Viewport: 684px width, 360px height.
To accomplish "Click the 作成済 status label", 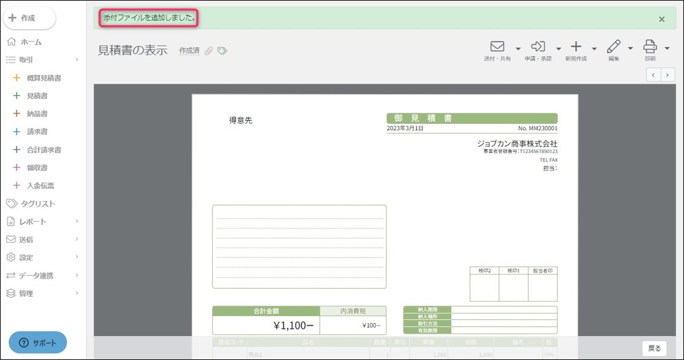I will [x=189, y=51].
